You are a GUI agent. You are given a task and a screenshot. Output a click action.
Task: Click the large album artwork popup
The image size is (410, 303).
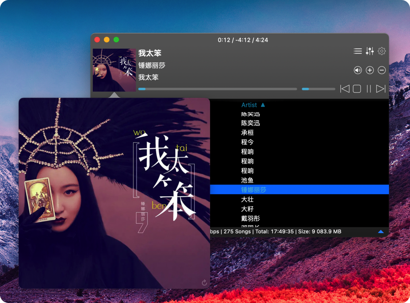[114, 193]
